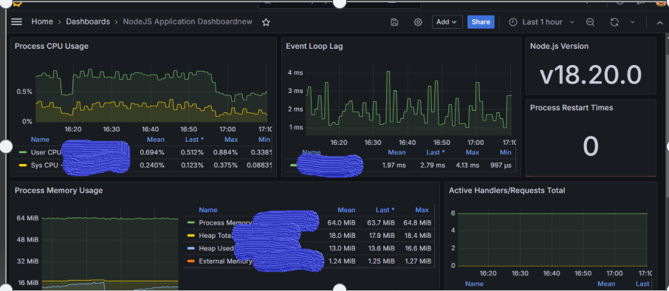Image resolution: width=669 pixels, height=291 pixels.
Task: Open Active Handlers/Requests Total panel title
Action: tap(507, 191)
